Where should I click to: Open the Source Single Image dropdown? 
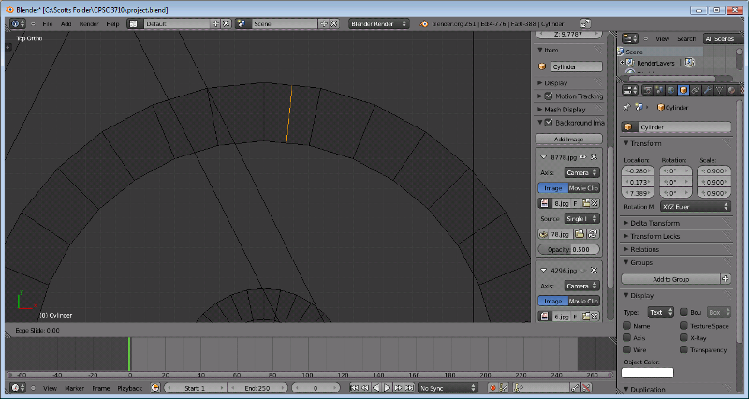coord(581,218)
